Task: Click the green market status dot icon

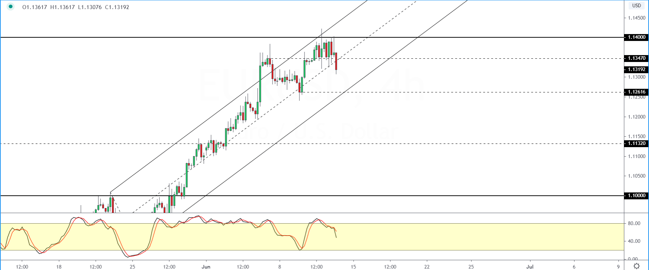Action: tap(11, 7)
